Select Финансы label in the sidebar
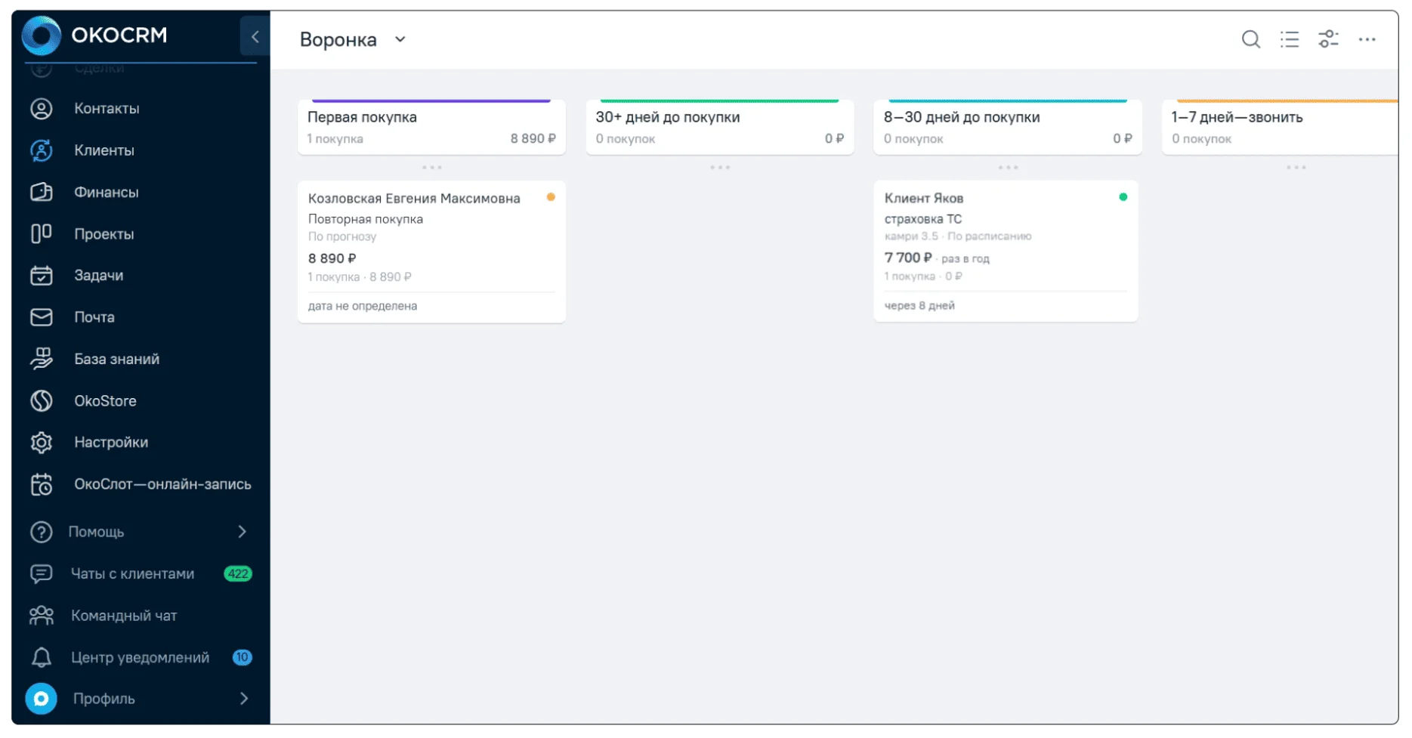 click(x=107, y=193)
